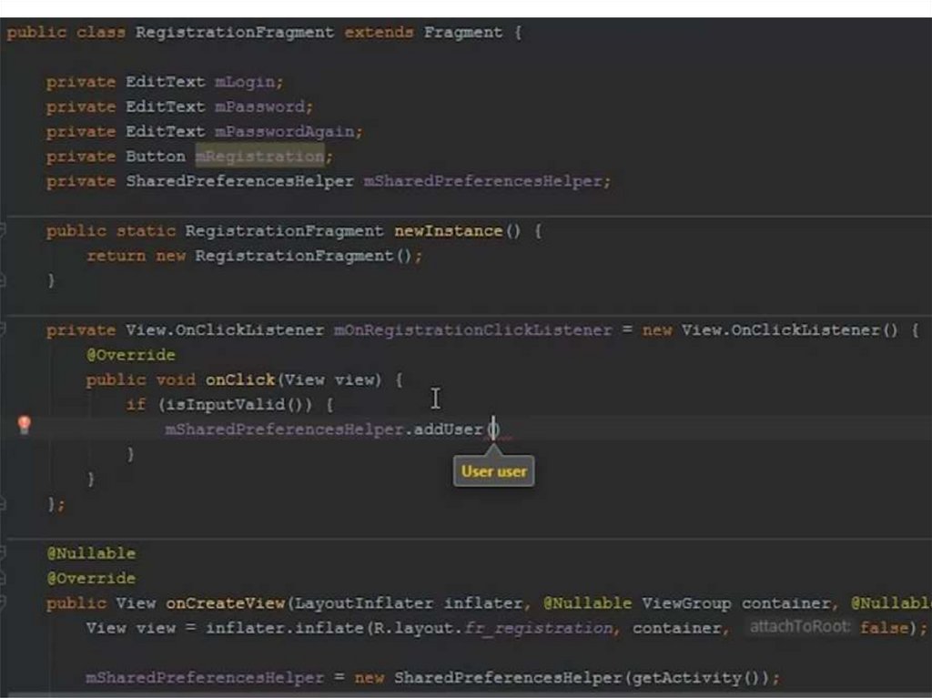Click the @Nullable annotation above onCreateView
The width and height of the screenshot is (932, 698).
(x=91, y=553)
